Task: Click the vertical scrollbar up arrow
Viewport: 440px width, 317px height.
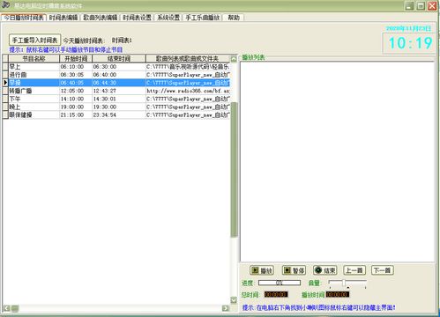Action: pos(234,59)
